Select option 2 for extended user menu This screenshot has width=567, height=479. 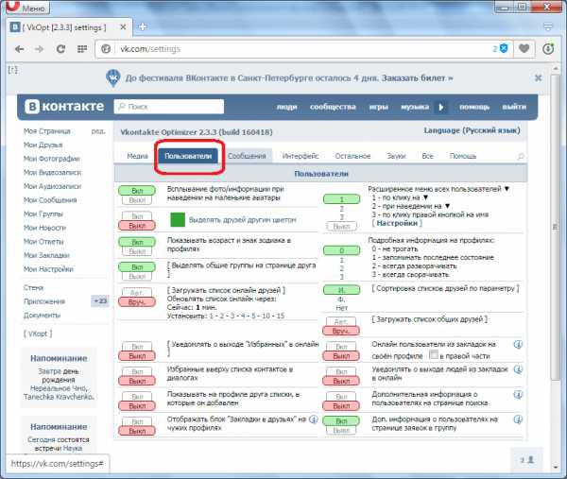click(x=341, y=209)
